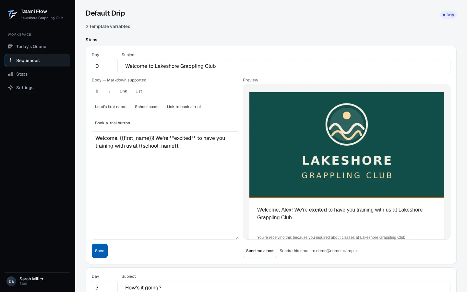
Task: Send me a test email
Action: coord(260,251)
